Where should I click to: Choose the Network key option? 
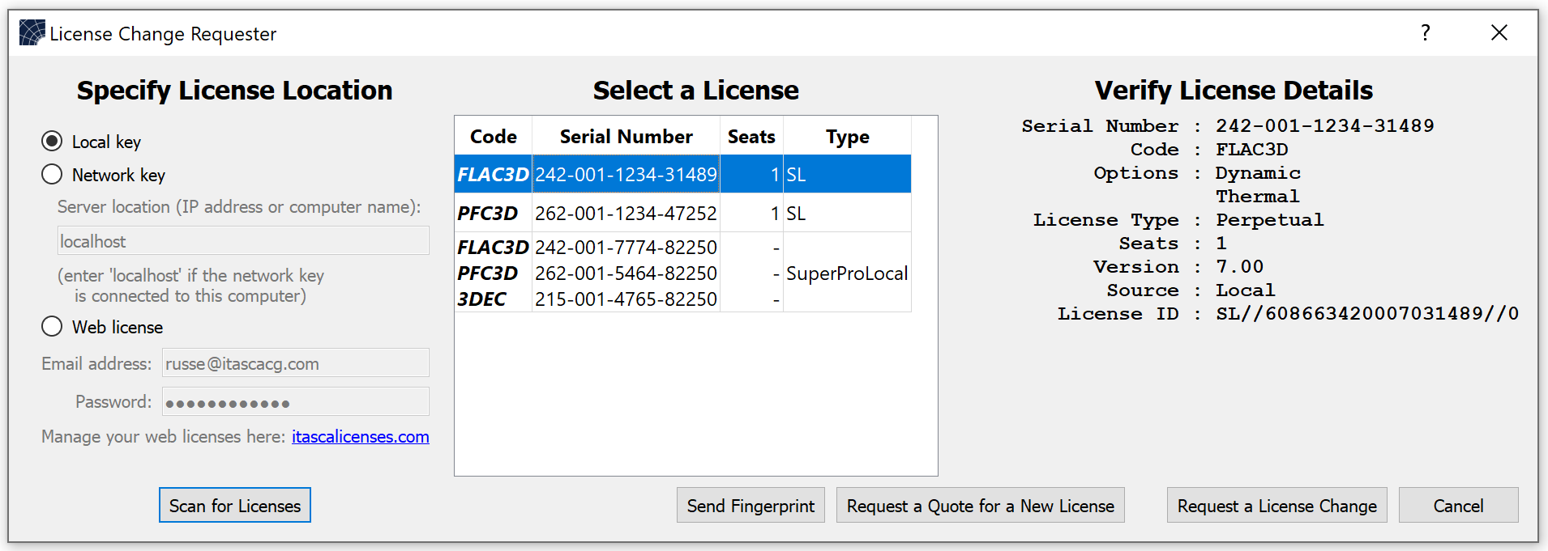coord(53,175)
